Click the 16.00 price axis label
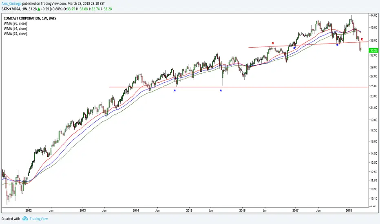 pos(373,141)
